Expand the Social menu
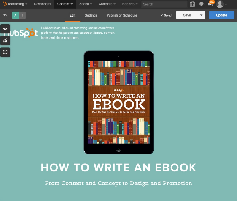The width and height of the screenshot is (237, 201). coord(86,4)
